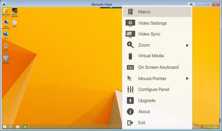Click the clock in the remote system tray
The width and height of the screenshot is (222, 131).
215,127
